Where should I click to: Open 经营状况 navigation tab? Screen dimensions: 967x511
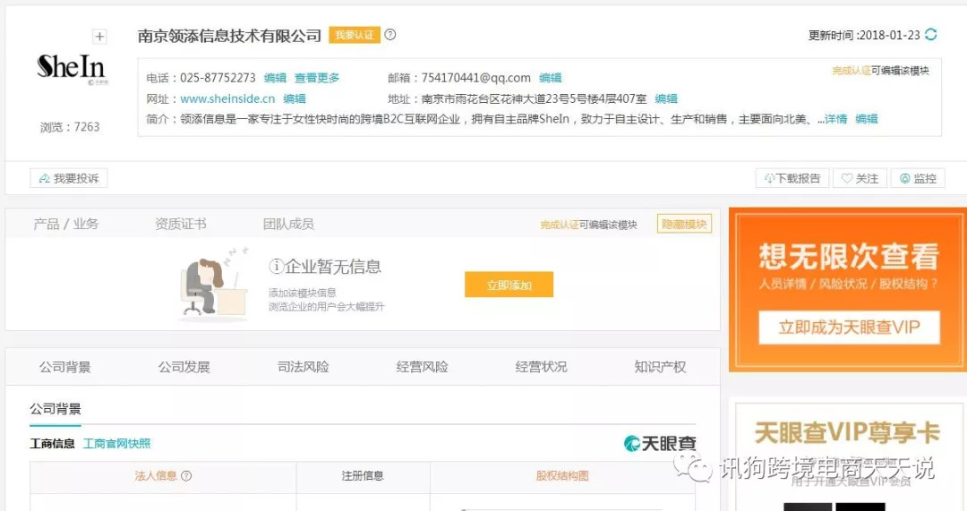(x=541, y=367)
